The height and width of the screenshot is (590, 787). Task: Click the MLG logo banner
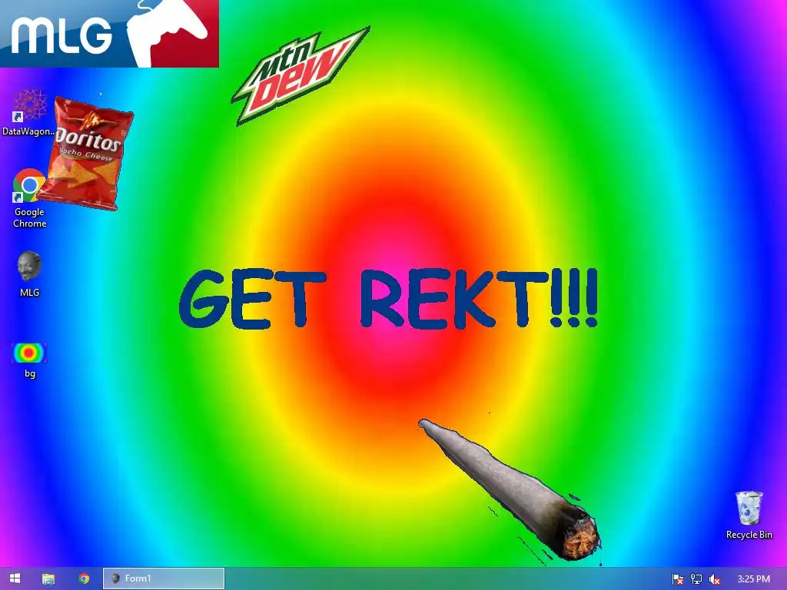tap(109, 34)
